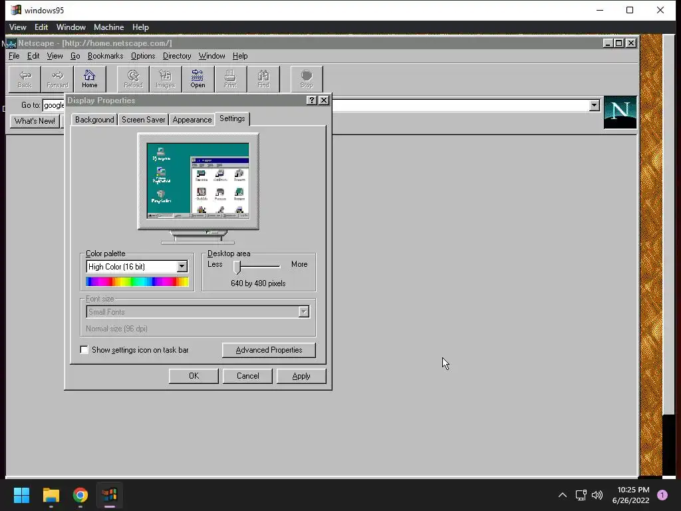681x511 pixels.
Task: Show hidden system tray icons
Action: tap(563, 495)
